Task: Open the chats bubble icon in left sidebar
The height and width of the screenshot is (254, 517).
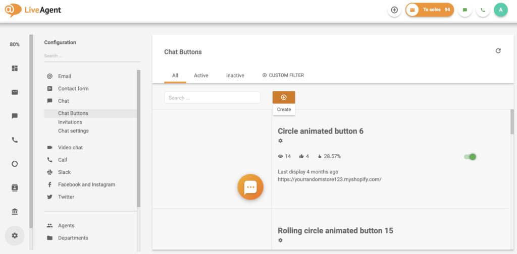Action: pyautogui.click(x=15, y=116)
